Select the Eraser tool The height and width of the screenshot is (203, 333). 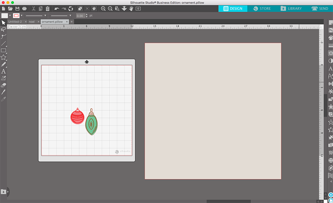[x=3, y=85]
